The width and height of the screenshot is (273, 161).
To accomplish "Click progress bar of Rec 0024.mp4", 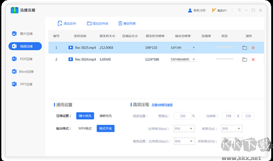I will pos(224,59).
